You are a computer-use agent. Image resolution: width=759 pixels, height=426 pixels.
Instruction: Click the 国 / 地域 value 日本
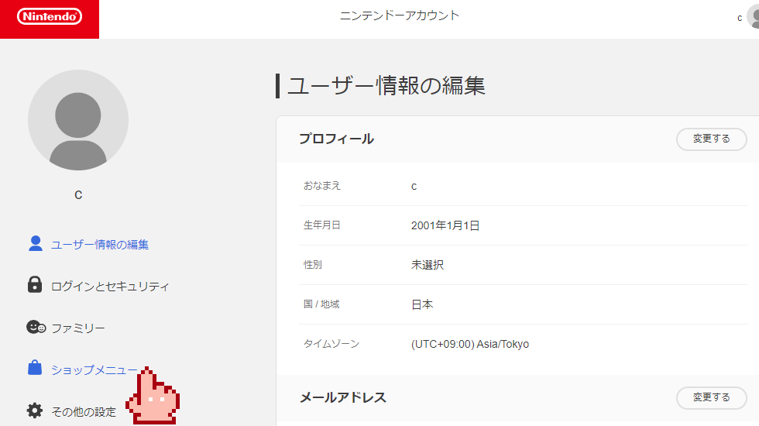pyautogui.click(x=422, y=304)
